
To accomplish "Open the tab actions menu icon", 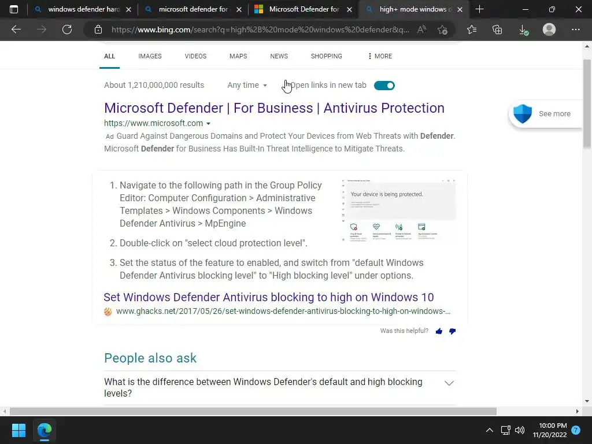I will (x=14, y=9).
